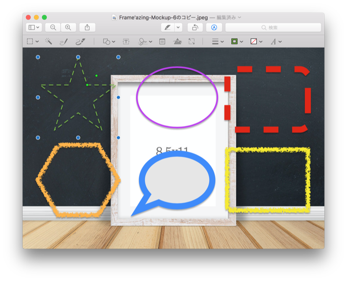Click the green full screen button
The height and width of the screenshot is (281, 347).
click(45, 17)
